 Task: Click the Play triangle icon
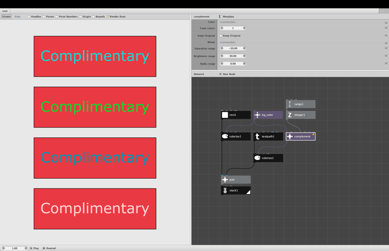31,248
